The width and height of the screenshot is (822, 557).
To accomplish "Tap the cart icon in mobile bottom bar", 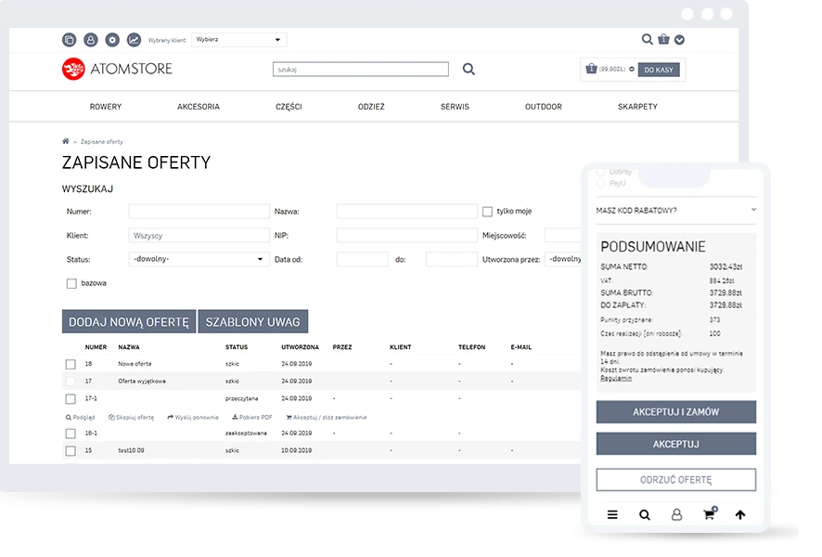I will click(x=709, y=514).
